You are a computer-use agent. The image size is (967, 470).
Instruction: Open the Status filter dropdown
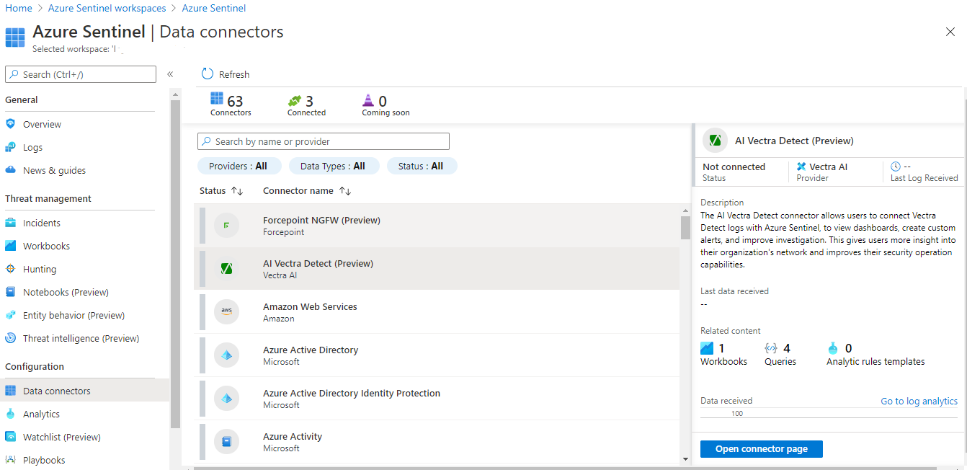(421, 167)
